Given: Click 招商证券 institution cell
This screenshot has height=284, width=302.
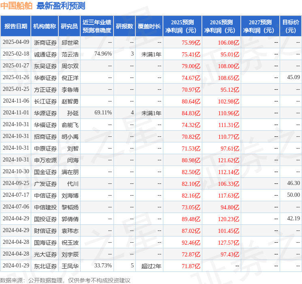Looking at the screenshot, I should pos(45,137).
